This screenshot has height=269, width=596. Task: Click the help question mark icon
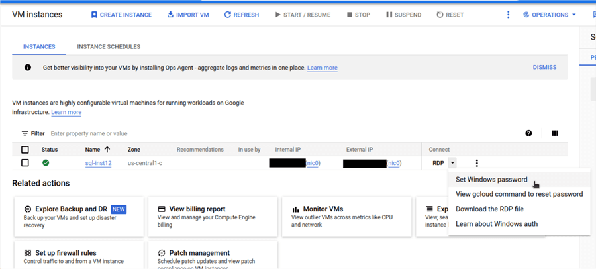click(x=528, y=133)
